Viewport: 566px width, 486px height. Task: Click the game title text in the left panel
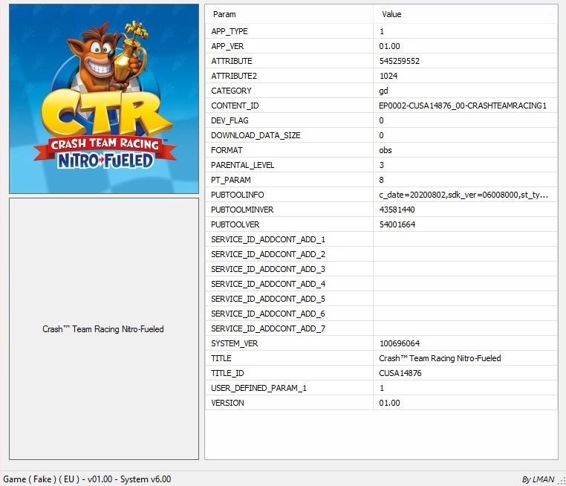pyautogui.click(x=103, y=329)
